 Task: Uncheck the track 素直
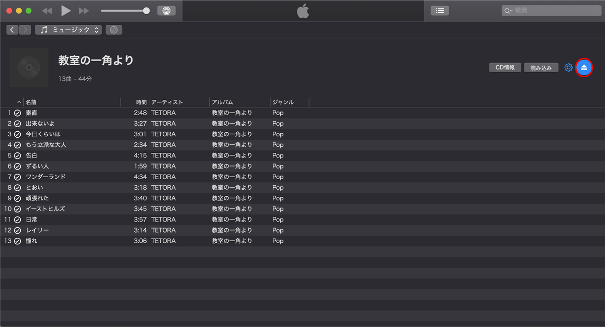pyautogui.click(x=17, y=113)
